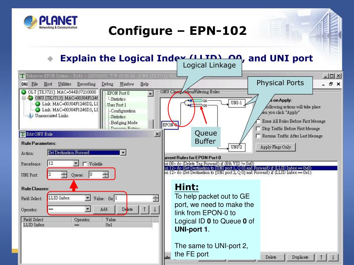Select the LLID Index clause row in table

click(87, 225)
